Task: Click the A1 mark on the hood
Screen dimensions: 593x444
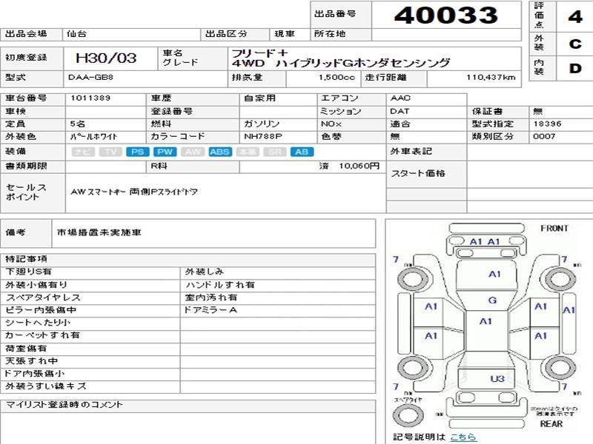Action: [x=494, y=274]
